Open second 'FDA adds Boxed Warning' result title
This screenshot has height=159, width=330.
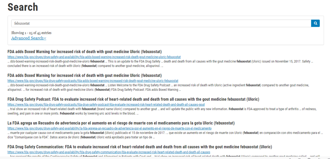click(x=85, y=76)
